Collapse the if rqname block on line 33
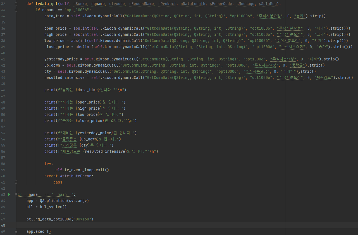 tap(16, 10)
